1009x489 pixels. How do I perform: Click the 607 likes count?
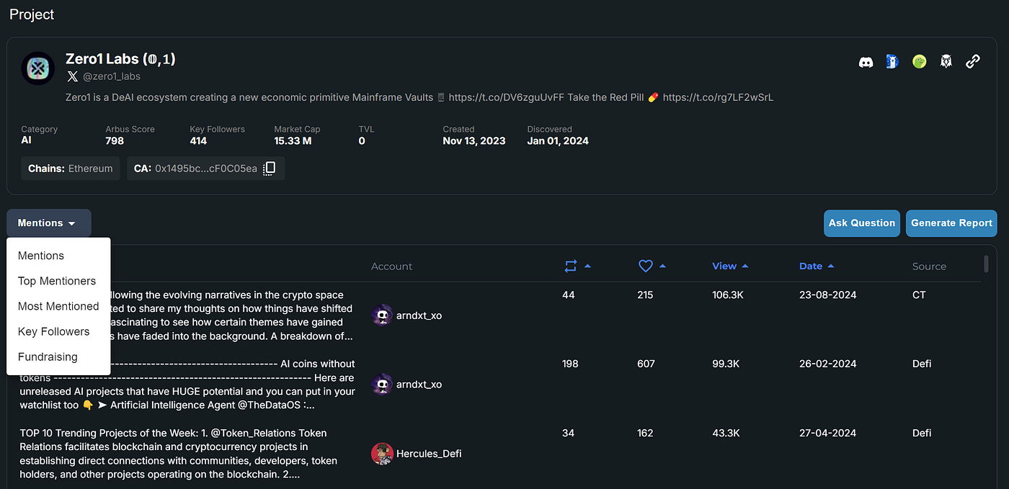tap(646, 364)
